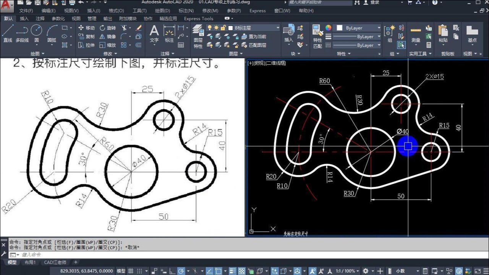Toggle layer lock padlock icon

(223, 28)
